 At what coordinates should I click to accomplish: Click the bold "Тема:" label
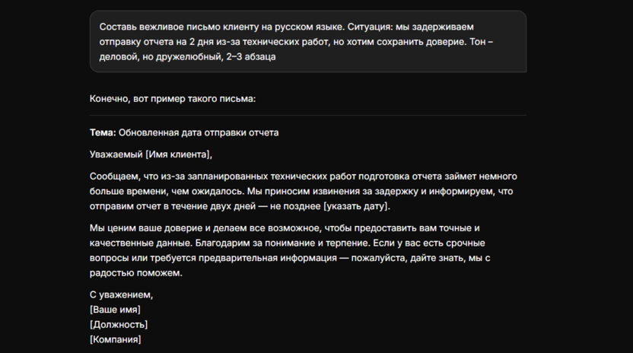click(103, 132)
